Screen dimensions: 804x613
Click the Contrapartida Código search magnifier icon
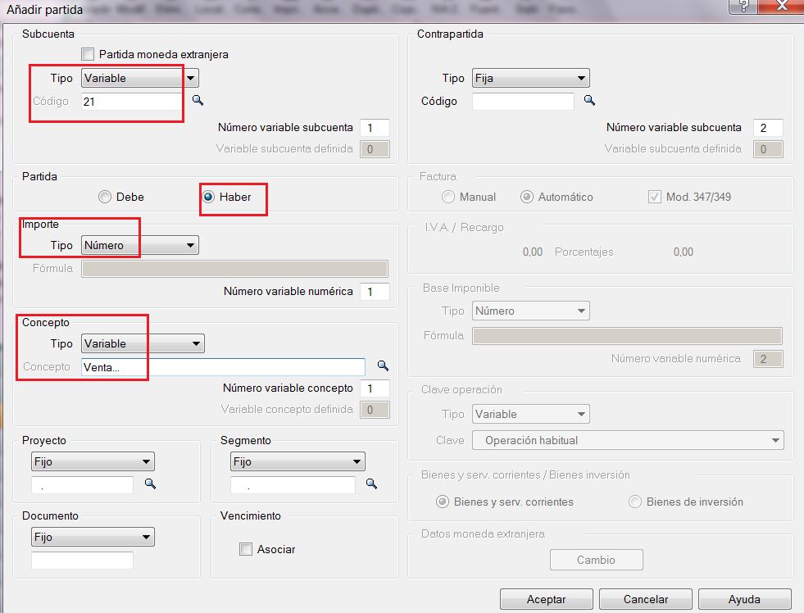[x=588, y=100]
